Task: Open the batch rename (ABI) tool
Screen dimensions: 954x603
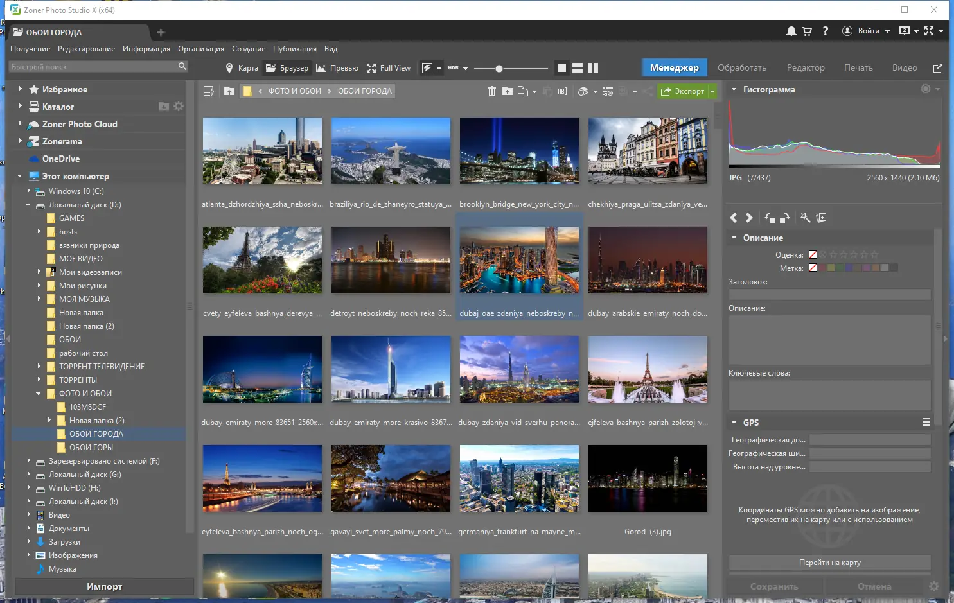Action: click(x=562, y=91)
